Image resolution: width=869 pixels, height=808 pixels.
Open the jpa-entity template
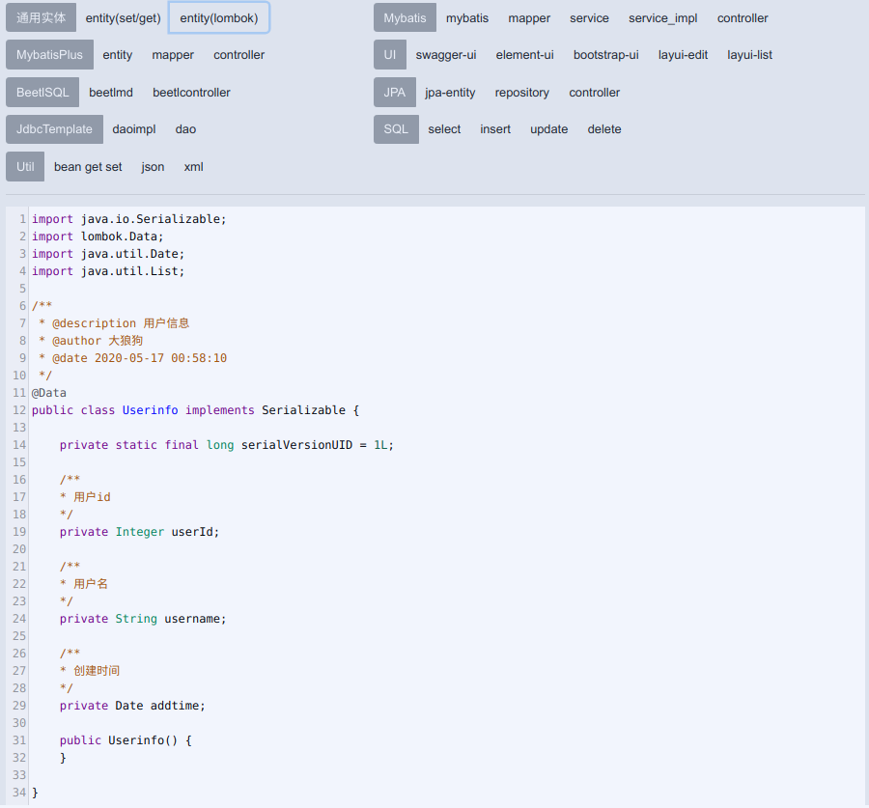point(450,93)
